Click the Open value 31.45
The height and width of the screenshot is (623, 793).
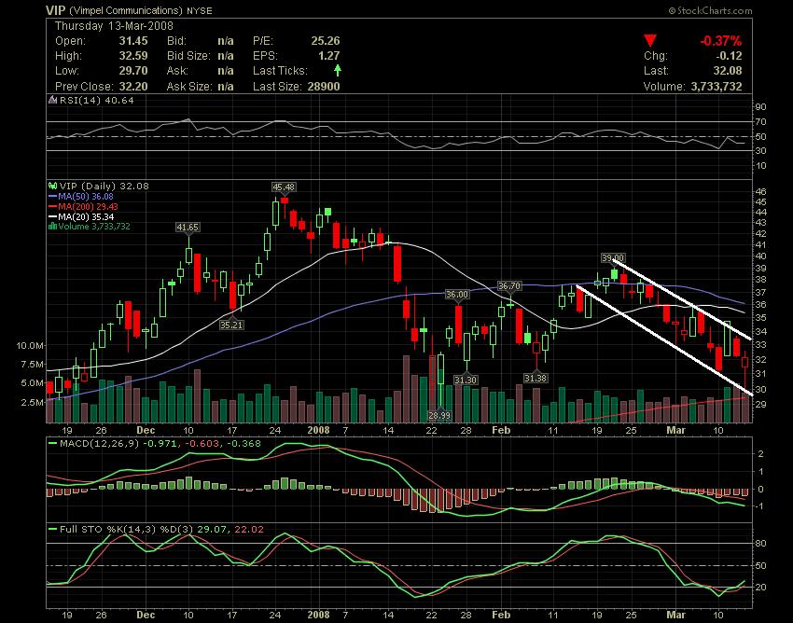pyautogui.click(x=133, y=41)
